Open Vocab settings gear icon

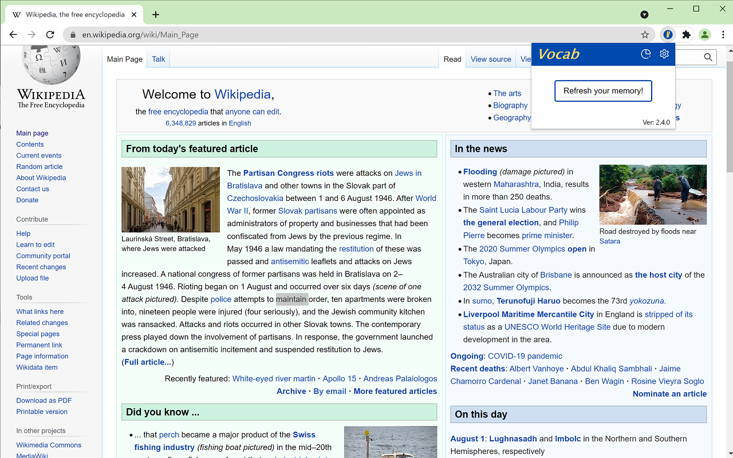[x=664, y=54]
